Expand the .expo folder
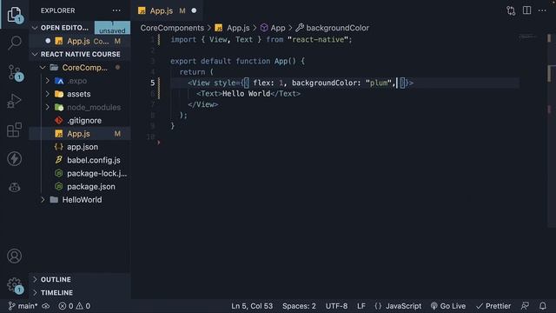The image size is (556, 313). pyautogui.click(x=48, y=81)
